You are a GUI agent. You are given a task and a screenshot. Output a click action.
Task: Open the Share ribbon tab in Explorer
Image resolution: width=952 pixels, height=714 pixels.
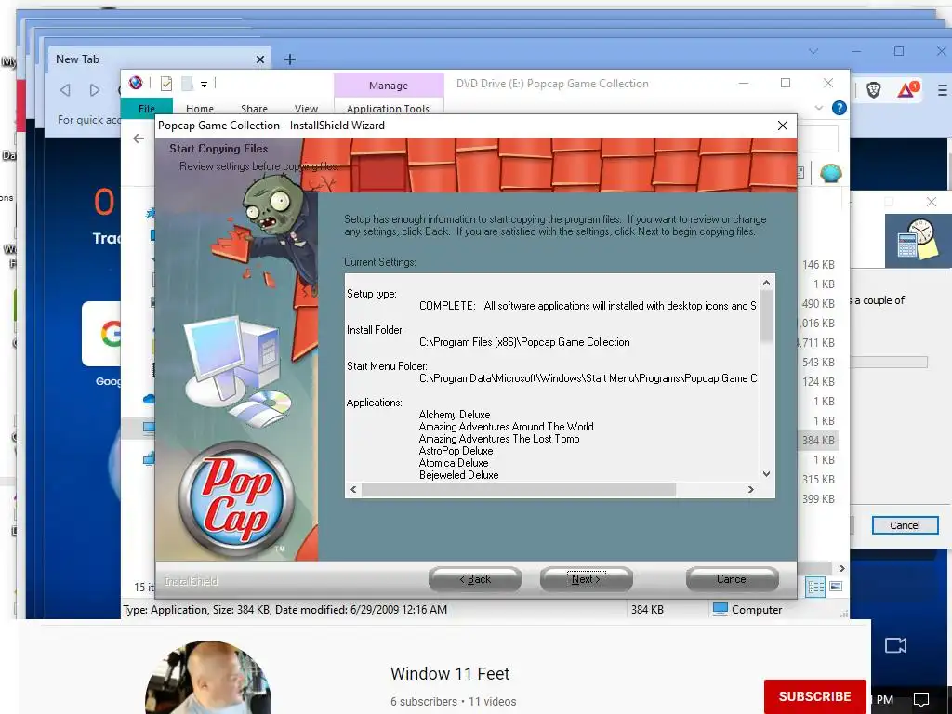tap(254, 109)
